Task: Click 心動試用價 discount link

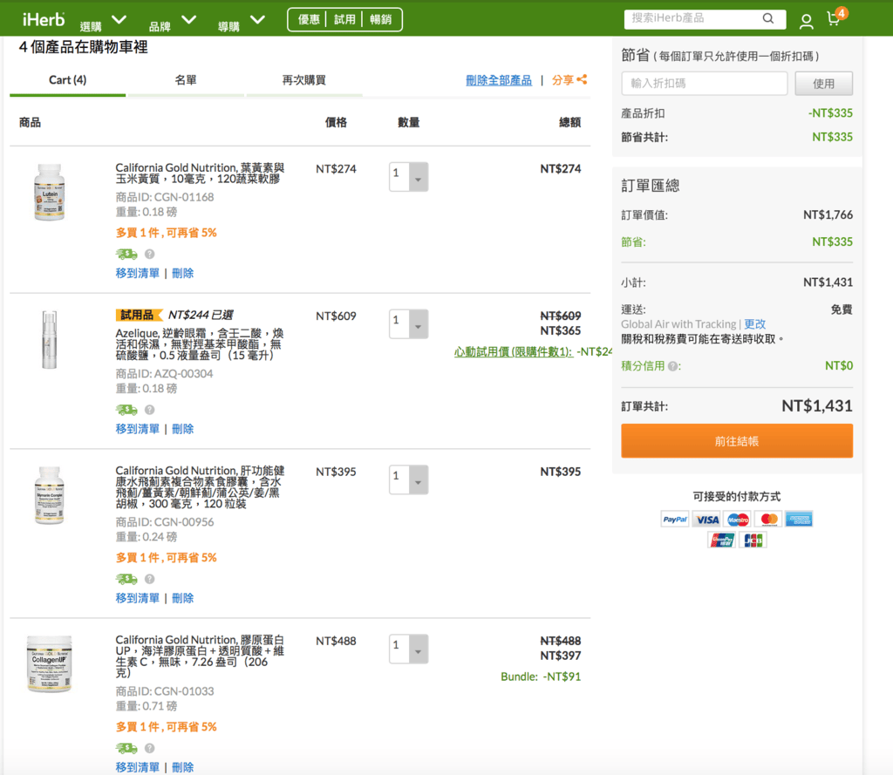Action: point(513,352)
